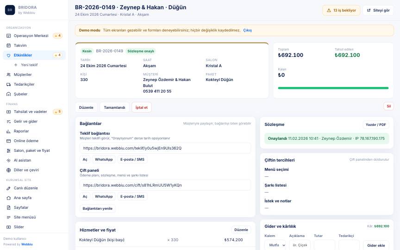Click the Tutar input field
Image resolution: width=400 pixels, height=250 pixels.
(x=324, y=245)
